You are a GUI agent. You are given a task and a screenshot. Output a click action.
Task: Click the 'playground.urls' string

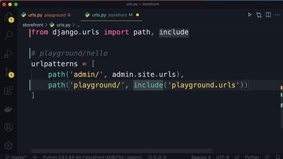click(203, 85)
